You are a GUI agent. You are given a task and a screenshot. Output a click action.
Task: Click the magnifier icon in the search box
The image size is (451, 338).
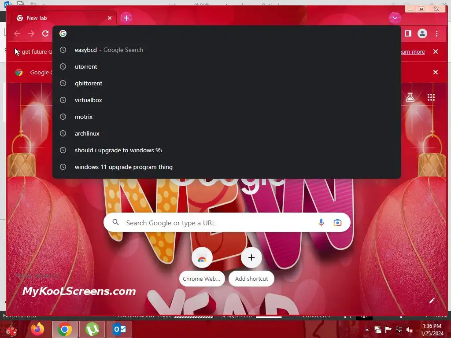[x=116, y=222]
